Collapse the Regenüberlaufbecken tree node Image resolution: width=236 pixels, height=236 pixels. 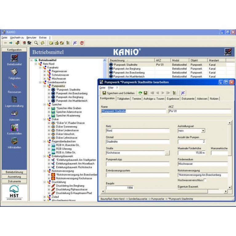[x=45, y=142]
